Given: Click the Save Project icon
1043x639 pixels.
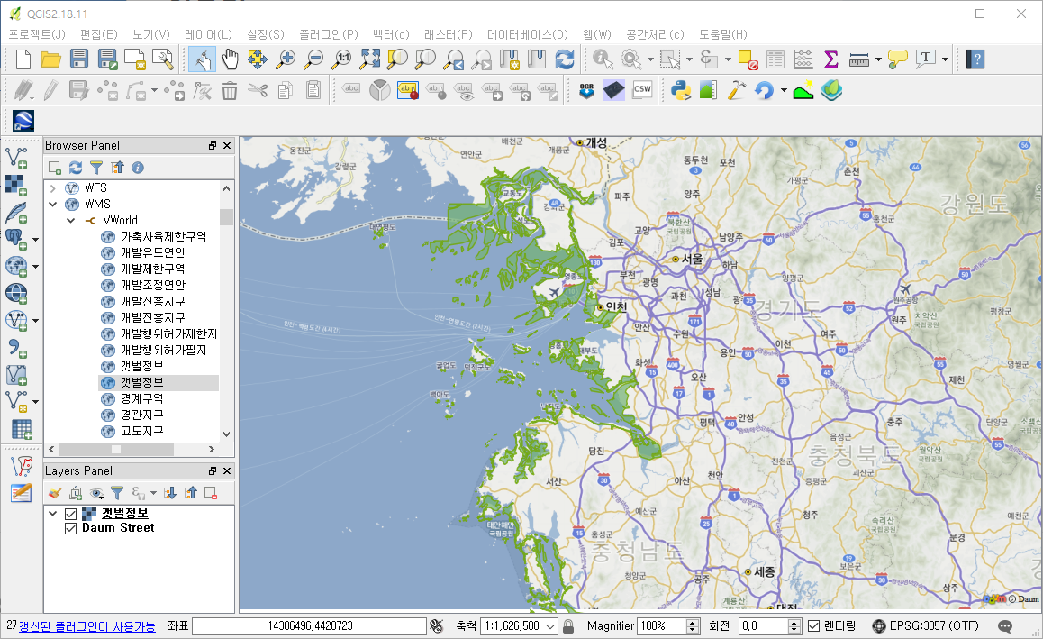Looking at the screenshot, I should pyautogui.click(x=79, y=59).
